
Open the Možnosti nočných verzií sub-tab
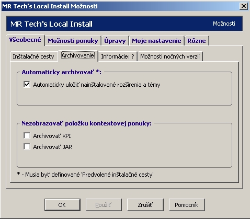(x=170, y=56)
